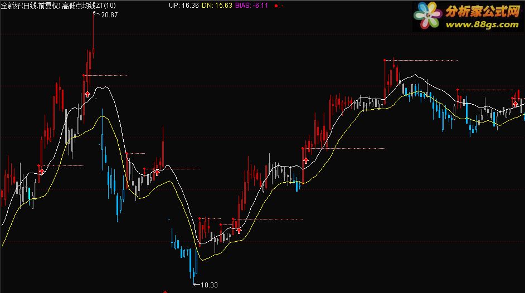The image size is (525, 293).
Task: Click the first red up-arrow signal on chart
Action: (41, 172)
